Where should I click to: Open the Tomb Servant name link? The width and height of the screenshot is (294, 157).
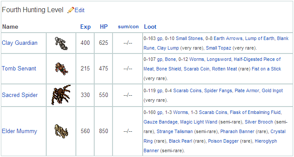pos(19,68)
